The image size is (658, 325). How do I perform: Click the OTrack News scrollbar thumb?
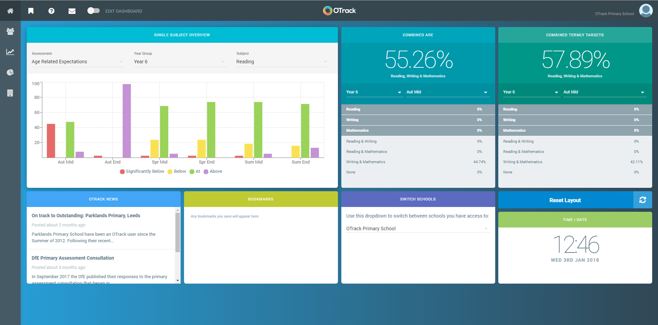click(x=178, y=232)
